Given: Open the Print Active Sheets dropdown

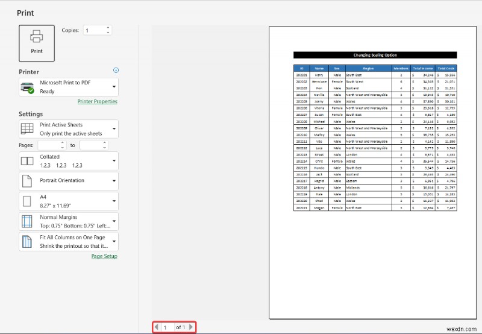Looking at the screenshot, I should pyautogui.click(x=69, y=129).
